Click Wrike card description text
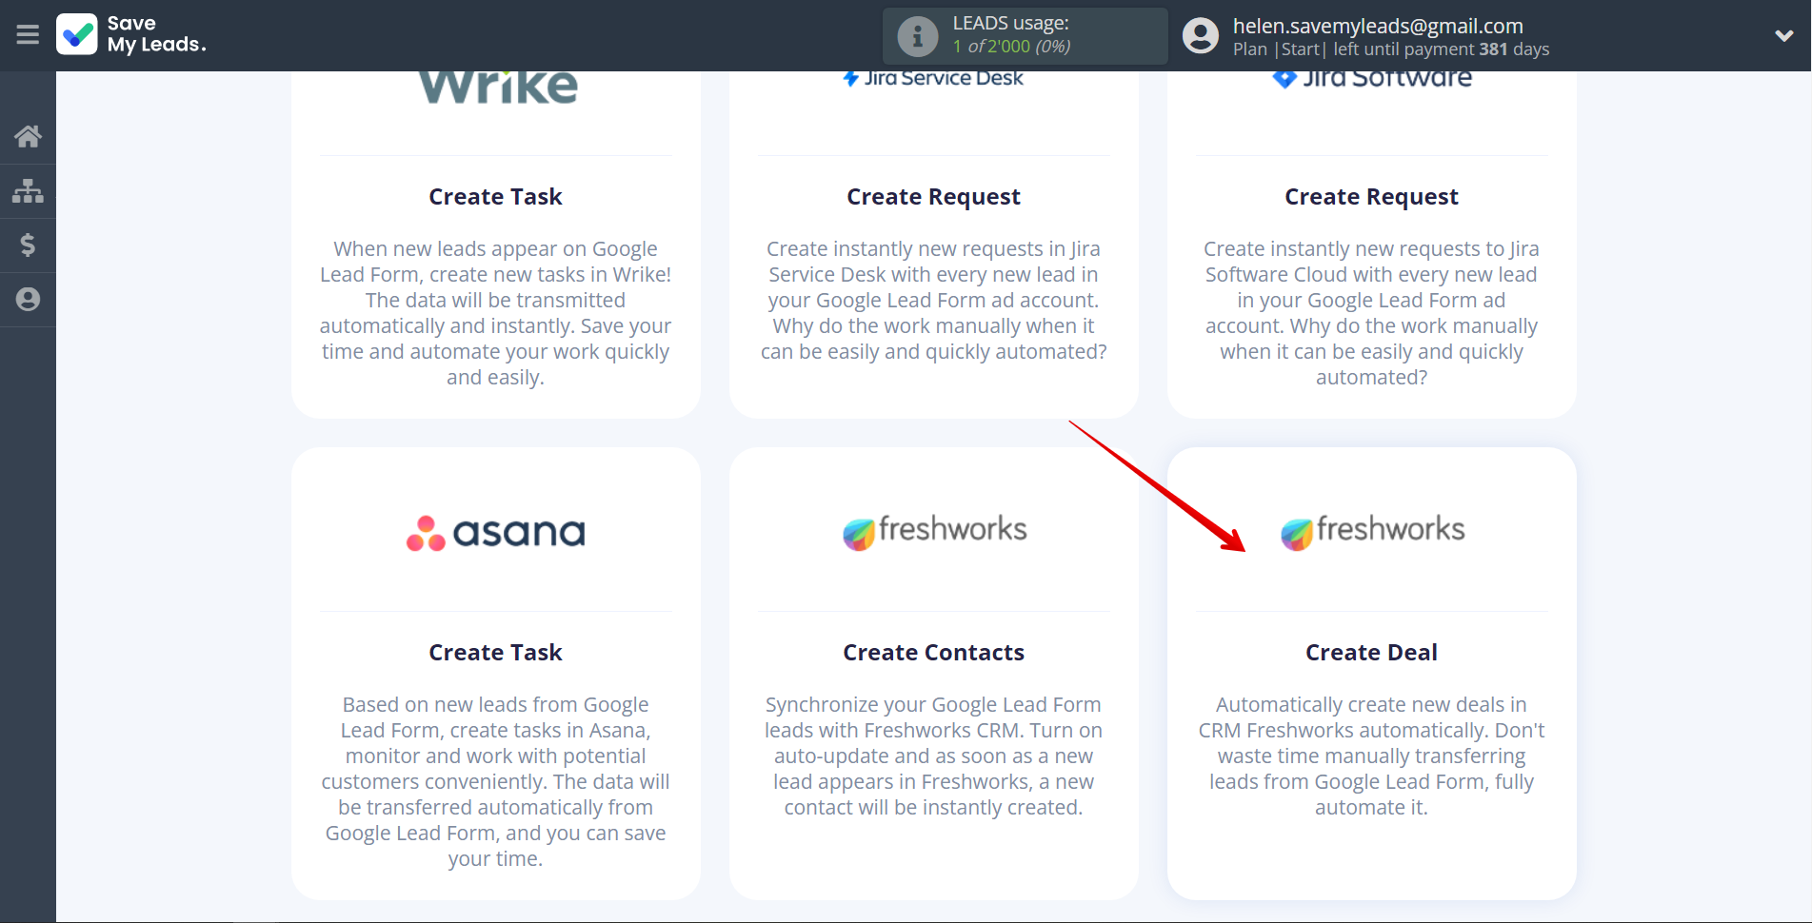Viewport: 1812px width, 923px height. [x=495, y=313]
